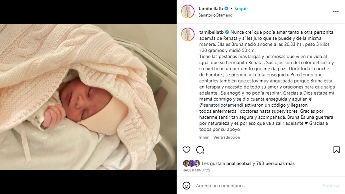Viewport: 345px width, 194px height.
Task: Open emoji picker smiley icon
Action: coord(187,186)
